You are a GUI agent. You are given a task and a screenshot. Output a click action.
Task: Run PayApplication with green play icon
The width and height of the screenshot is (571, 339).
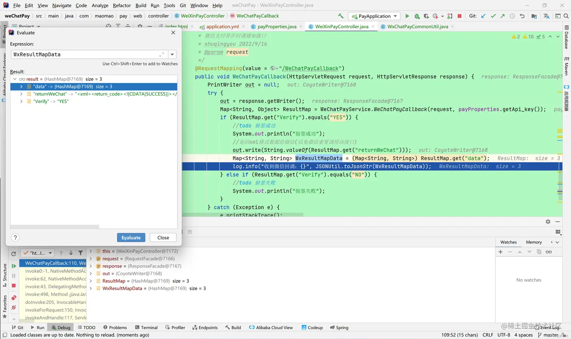pos(407,16)
